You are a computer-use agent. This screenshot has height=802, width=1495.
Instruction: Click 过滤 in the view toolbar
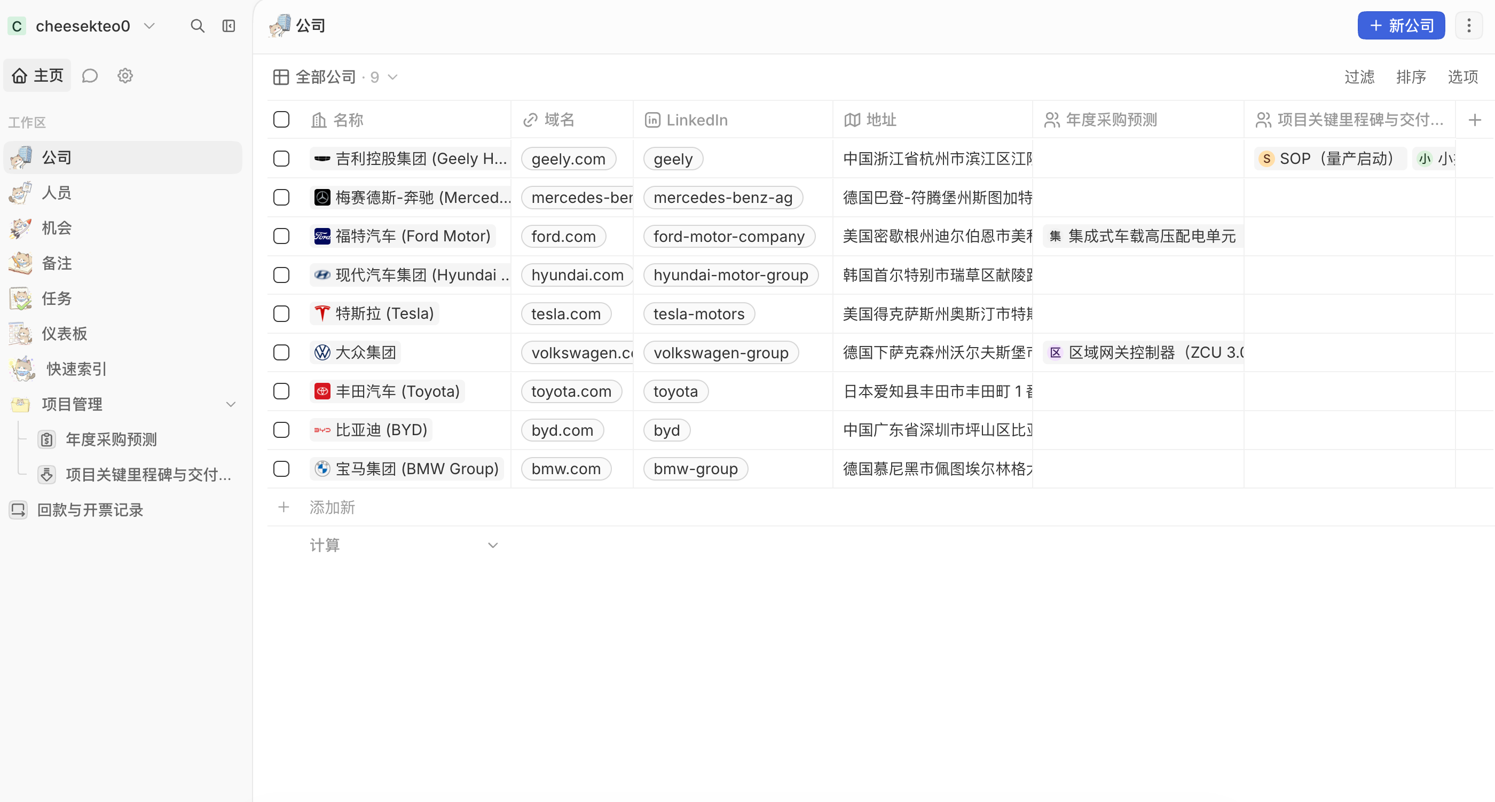point(1359,77)
